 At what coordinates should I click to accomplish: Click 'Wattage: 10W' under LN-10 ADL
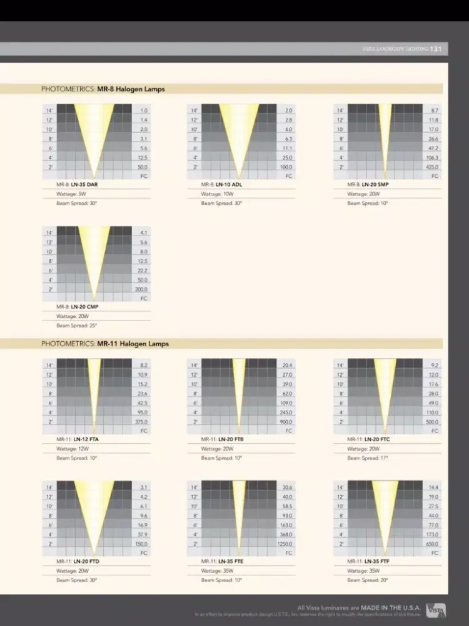pyautogui.click(x=218, y=194)
